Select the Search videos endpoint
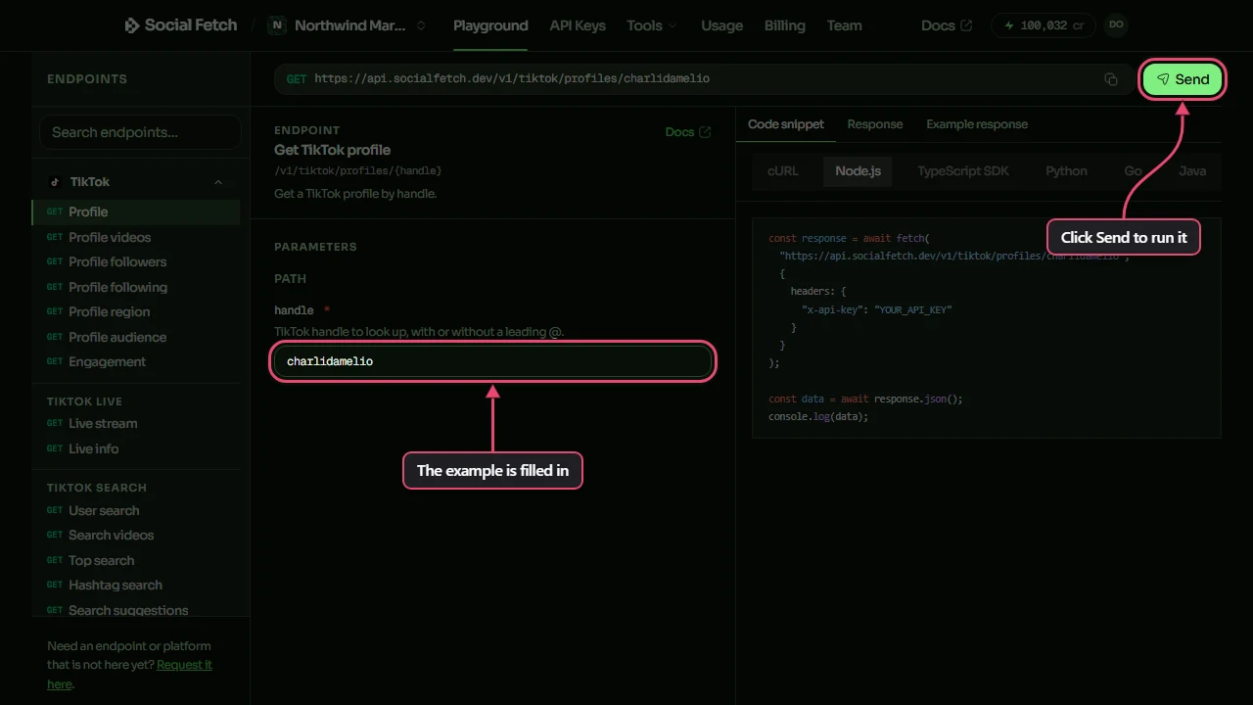Viewport: 1253px width, 705px height. click(x=136, y=535)
